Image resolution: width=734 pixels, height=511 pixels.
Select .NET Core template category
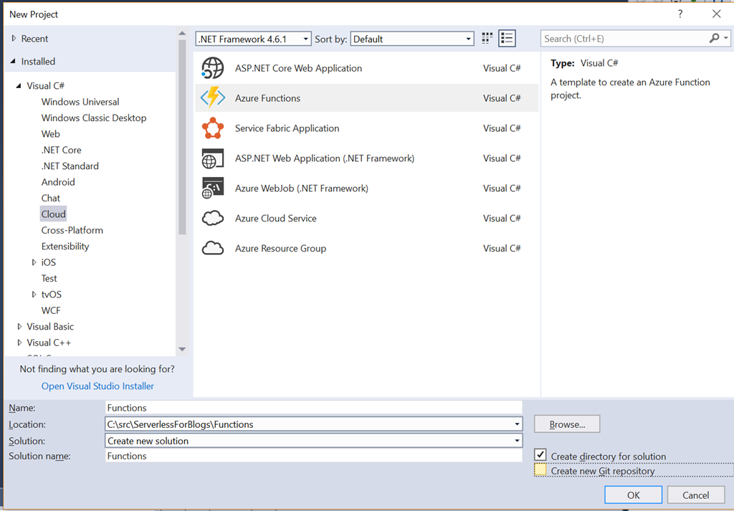[x=62, y=150]
